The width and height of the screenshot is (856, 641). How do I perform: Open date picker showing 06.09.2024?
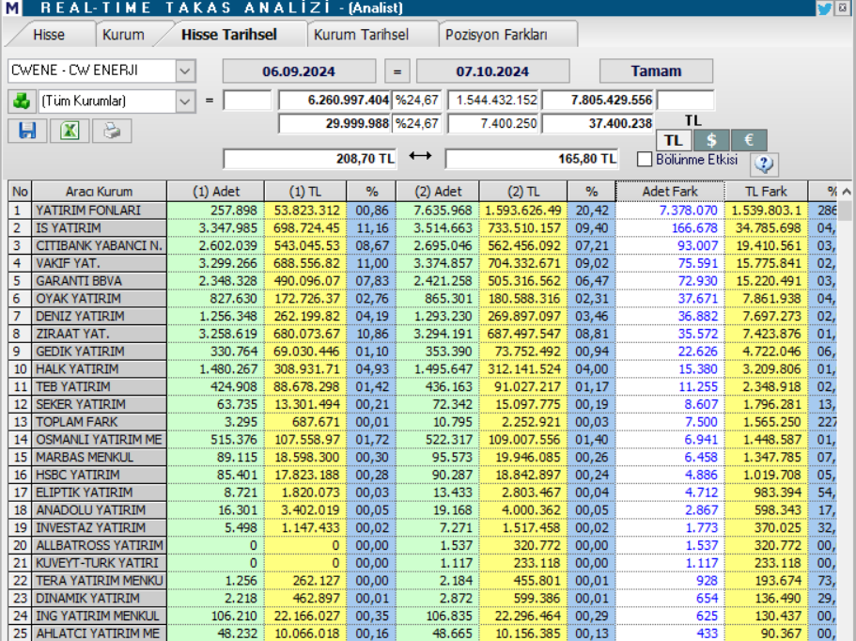[300, 70]
